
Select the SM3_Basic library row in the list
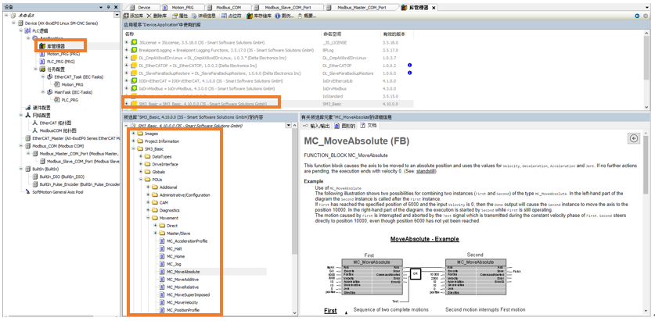pyautogui.click(x=203, y=103)
